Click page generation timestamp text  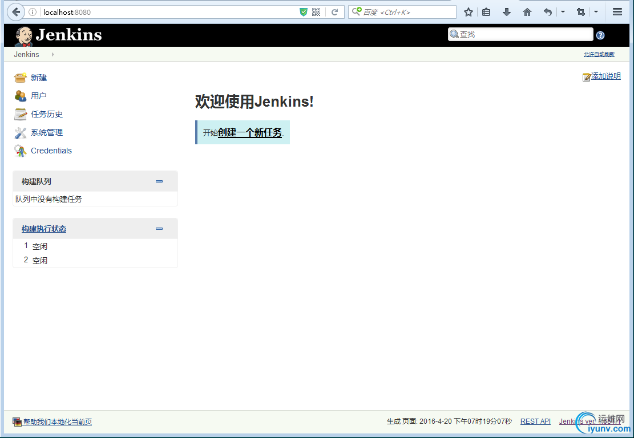(x=449, y=421)
